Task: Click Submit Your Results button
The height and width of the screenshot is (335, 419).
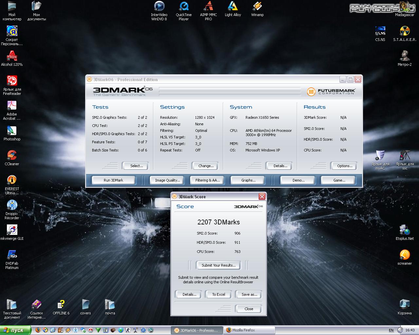Action: (x=218, y=265)
